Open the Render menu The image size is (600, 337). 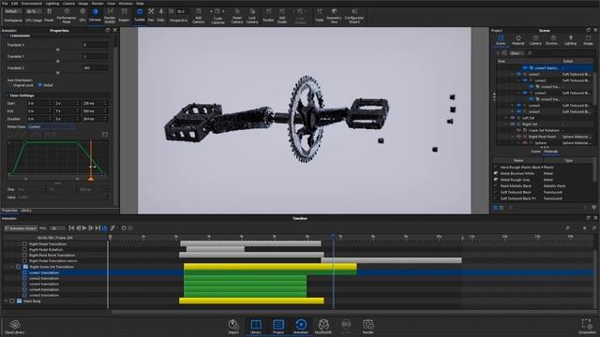[x=97, y=4]
